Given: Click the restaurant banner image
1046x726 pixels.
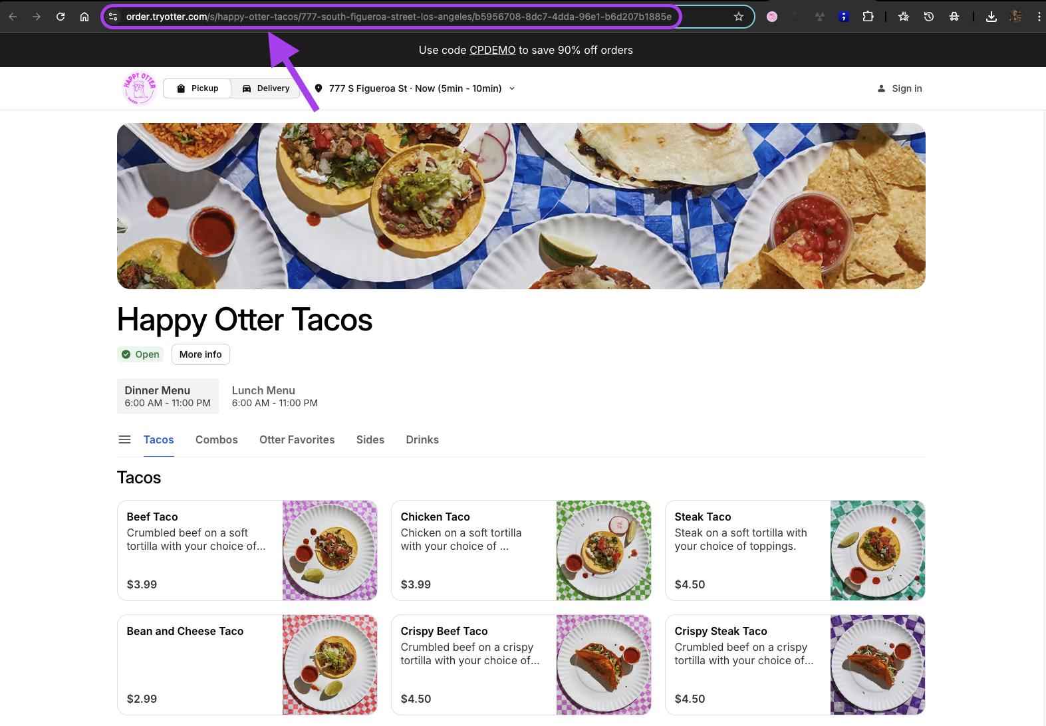Looking at the screenshot, I should tap(521, 206).
